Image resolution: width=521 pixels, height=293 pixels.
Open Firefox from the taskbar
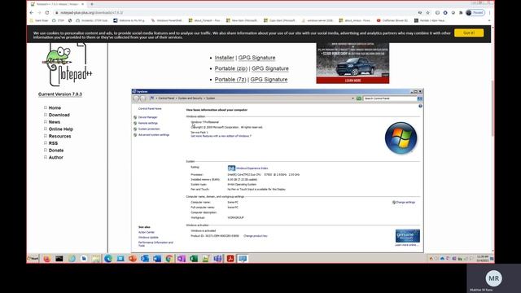(47, 259)
